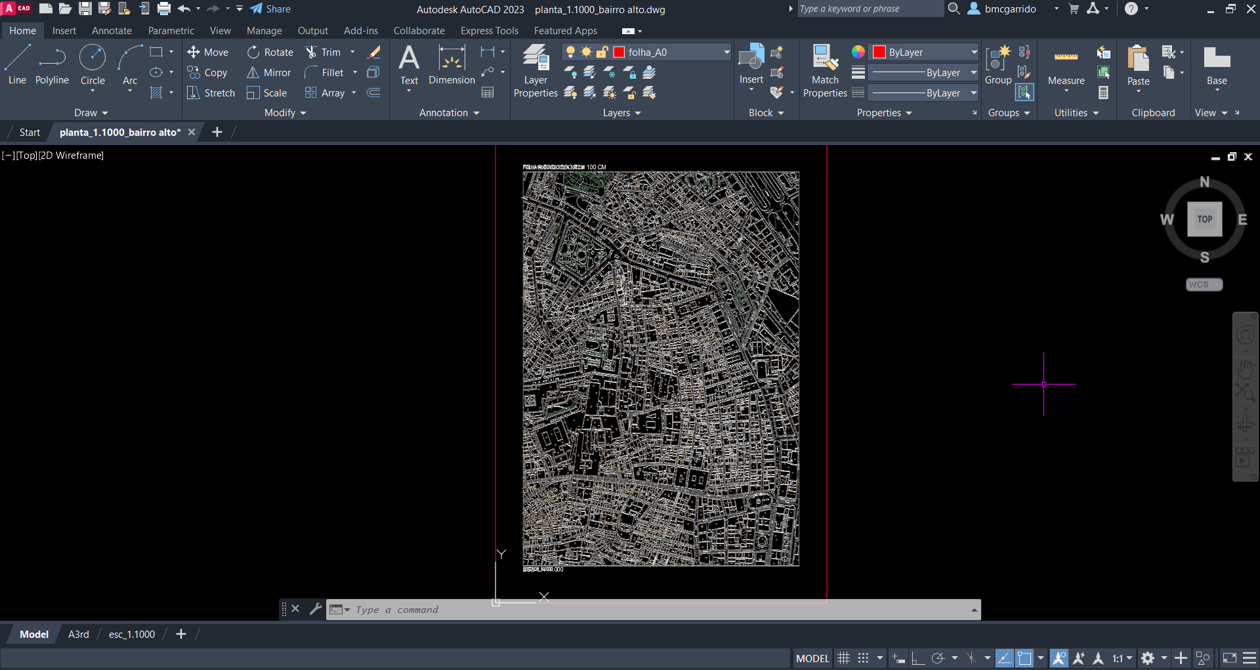Click the TOP face of the ViewCube
The width and height of the screenshot is (1260, 670).
1204,219
